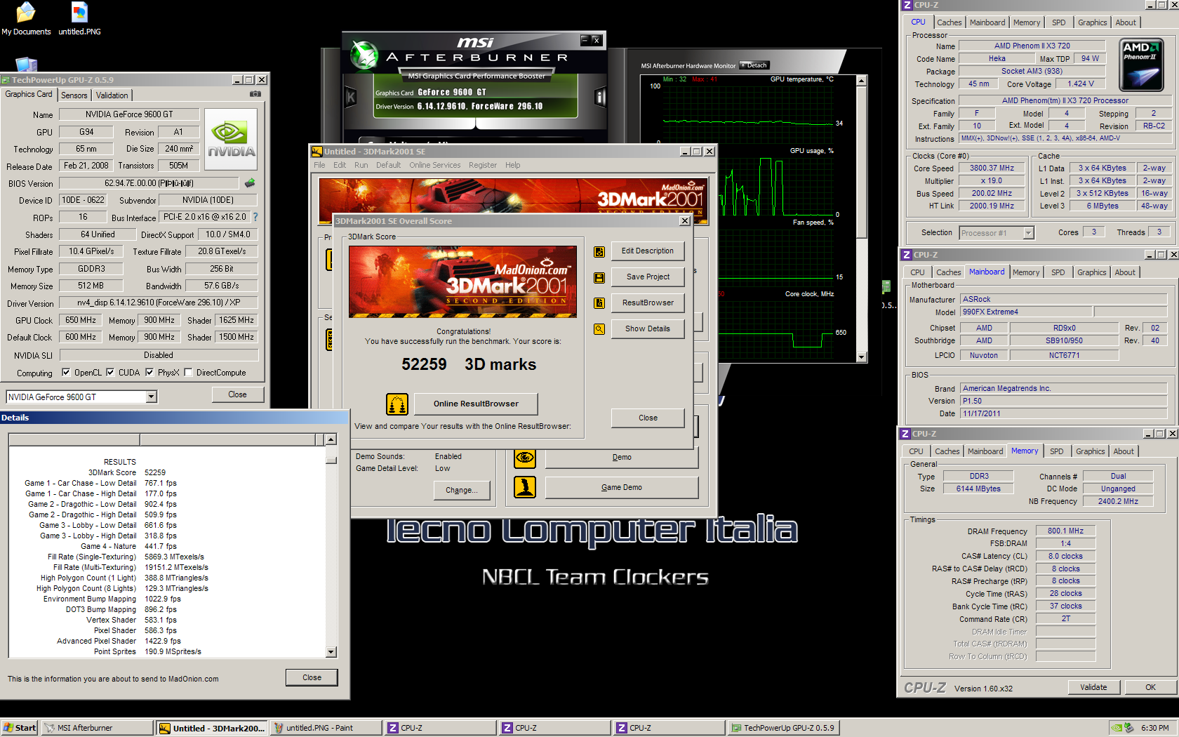The height and width of the screenshot is (737, 1179).
Task: Open GPU selection dropdown in GPU-Z
Action: click(x=151, y=397)
